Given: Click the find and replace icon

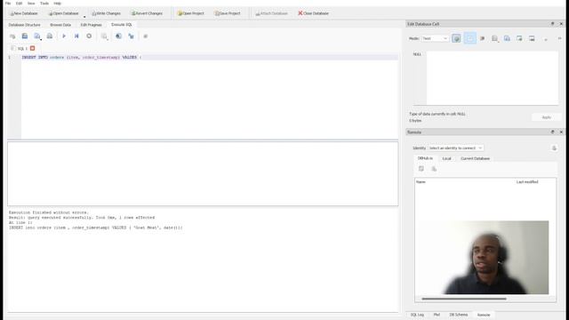Looking at the screenshot, I should click(x=131, y=36).
